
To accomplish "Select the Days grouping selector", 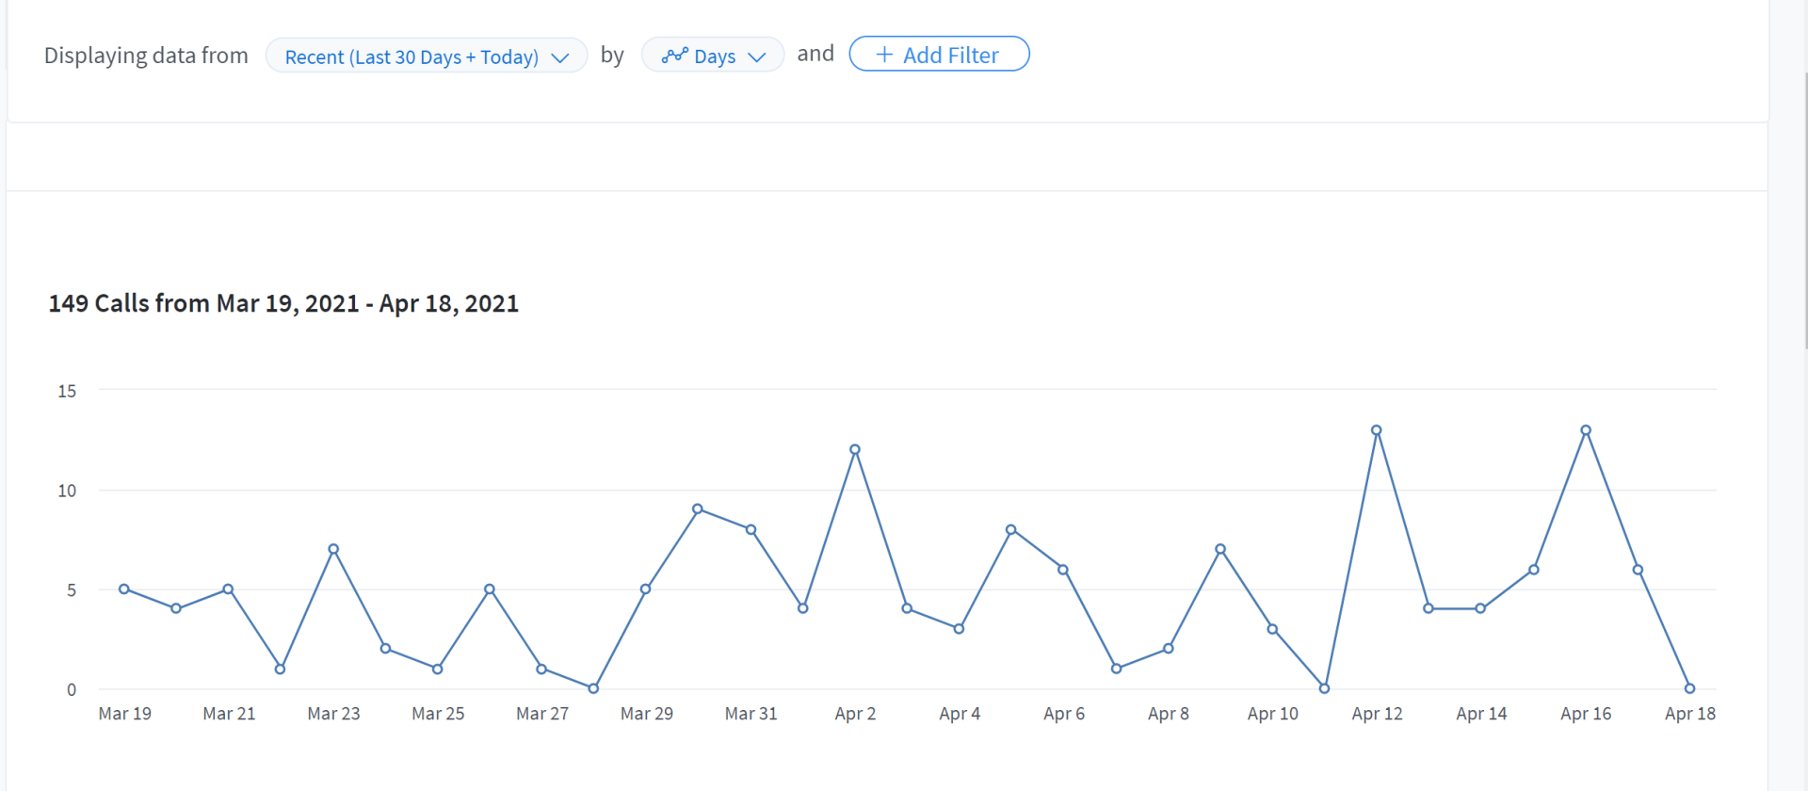I will [712, 56].
